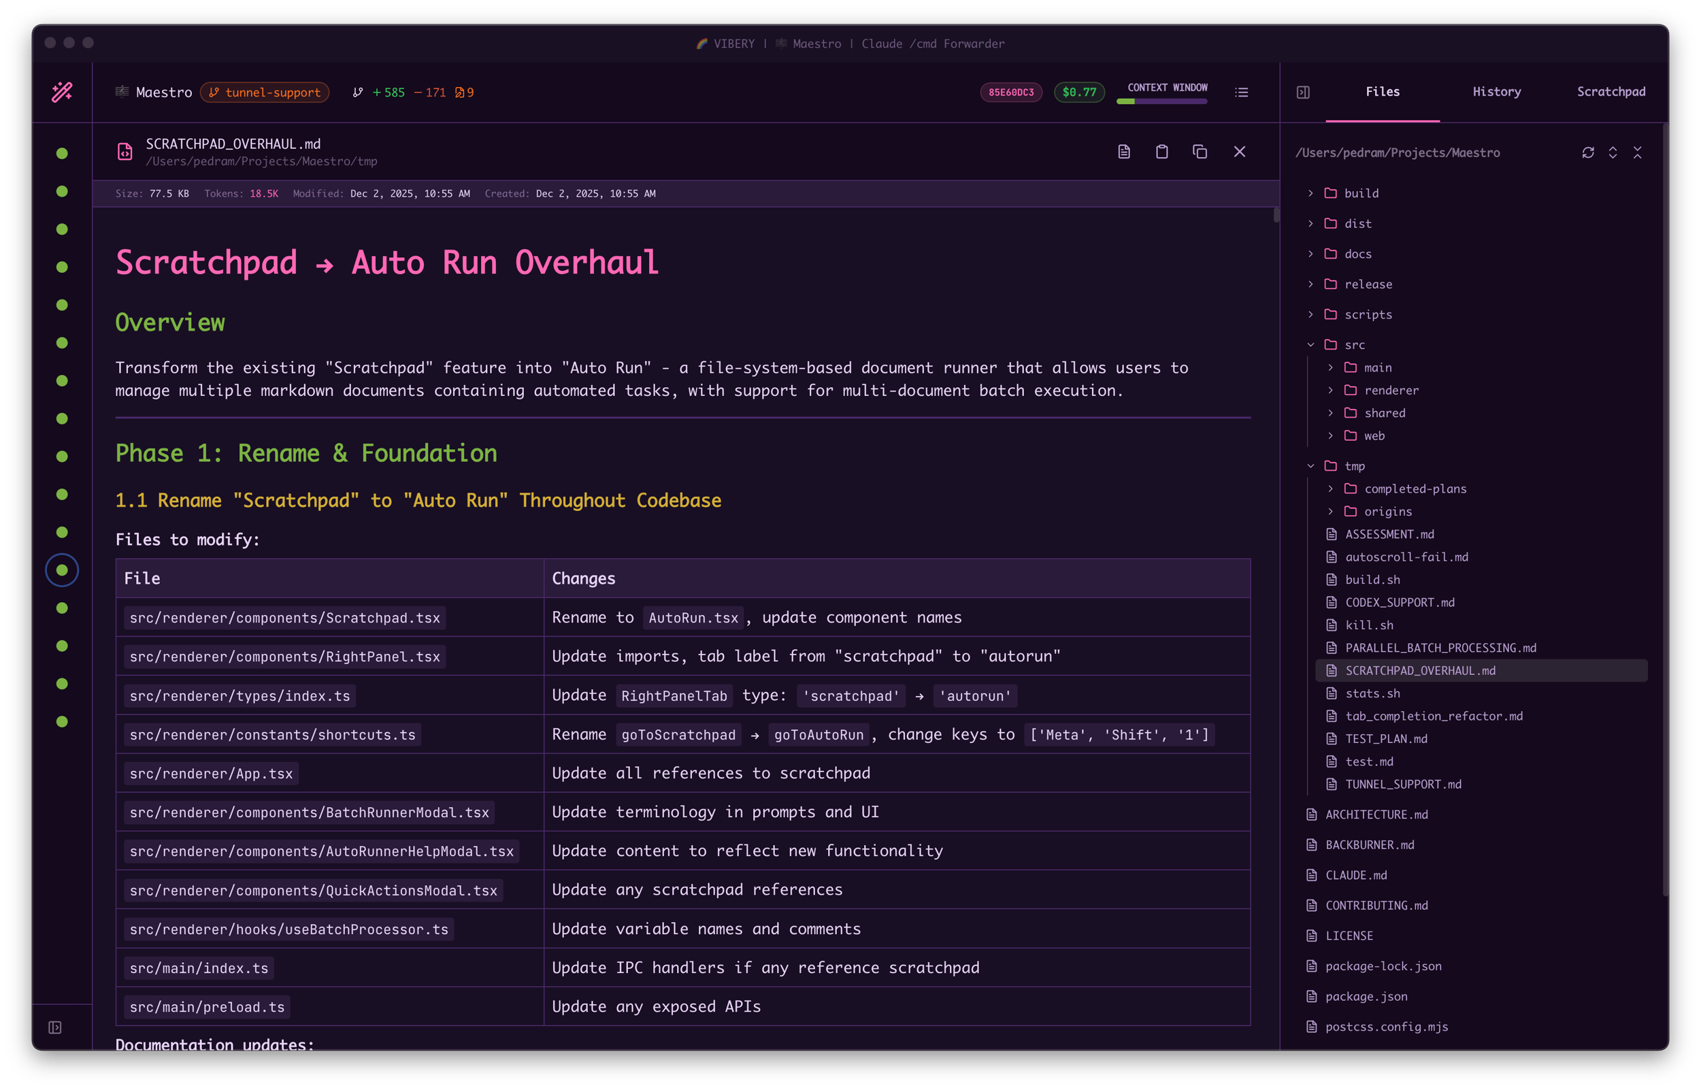Click the Maestro session name
Screen dimensions: 1701x1090
coord(163,92)
